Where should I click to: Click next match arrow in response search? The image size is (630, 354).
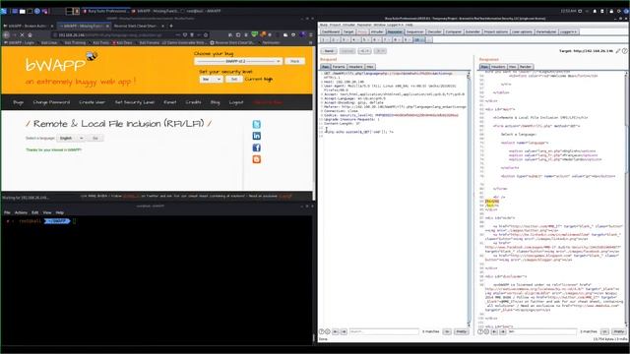[503, 331]
